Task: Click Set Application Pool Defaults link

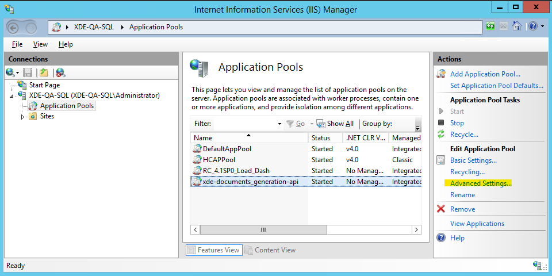Action: [x=497, y=86]
